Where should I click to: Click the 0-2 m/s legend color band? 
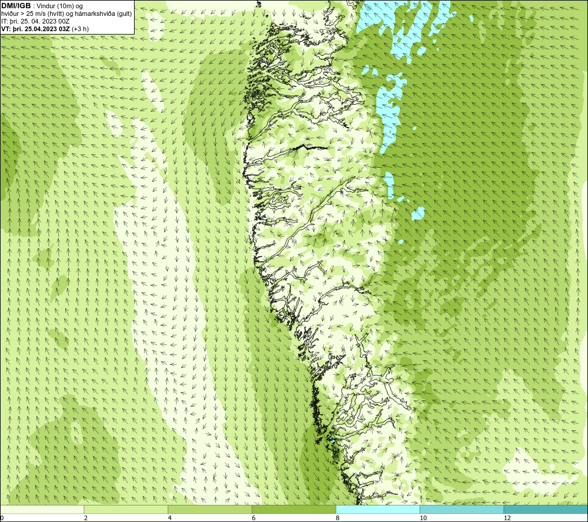(42, 510)
